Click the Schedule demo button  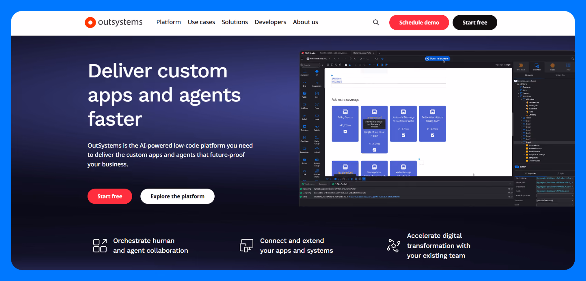click(419, 22)
